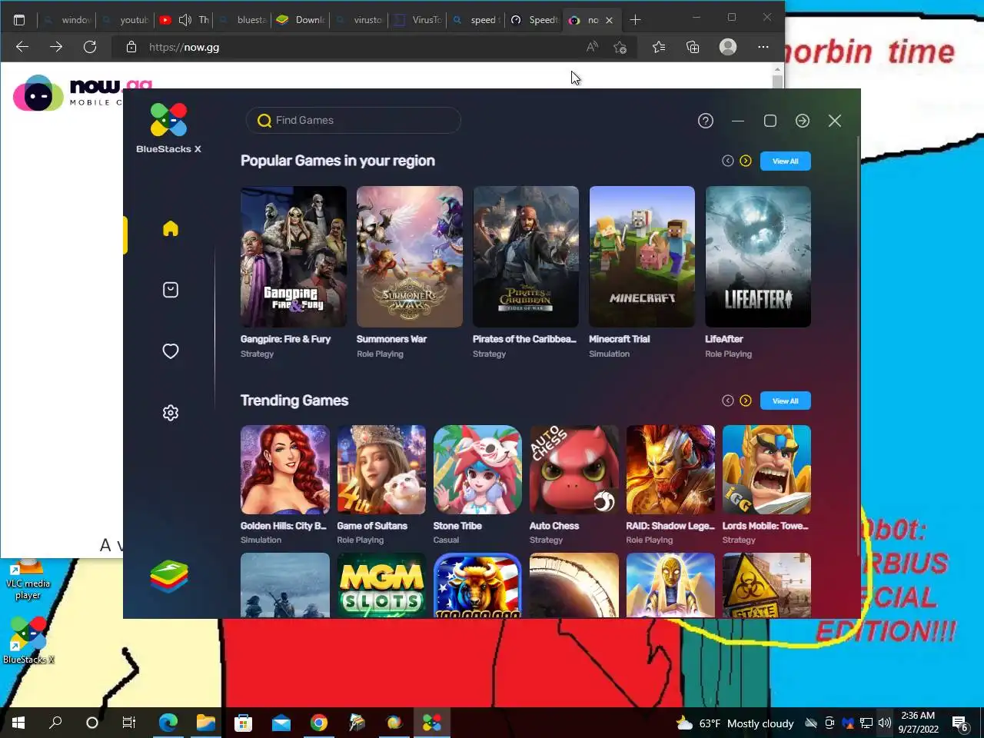Click the Minecraft Trial title text
The image size is (984, 738).
click(x=619, y=339)
